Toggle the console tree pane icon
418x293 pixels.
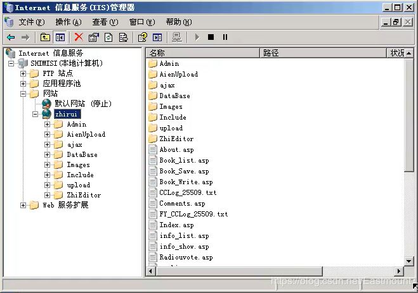coord(60,37)
